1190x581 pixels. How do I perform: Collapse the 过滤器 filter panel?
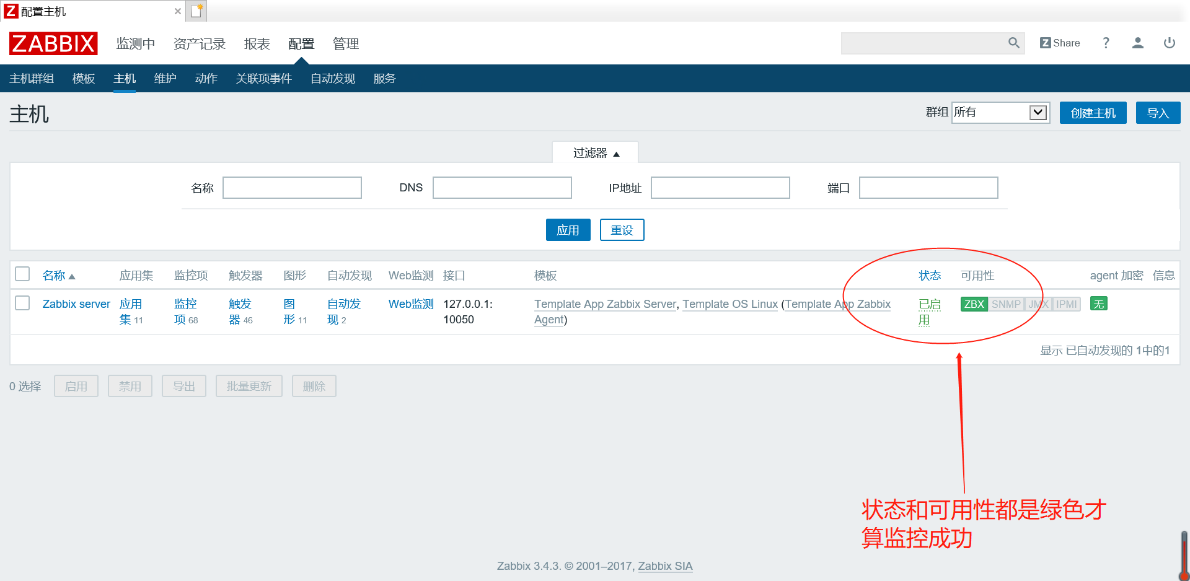point(596,153)
